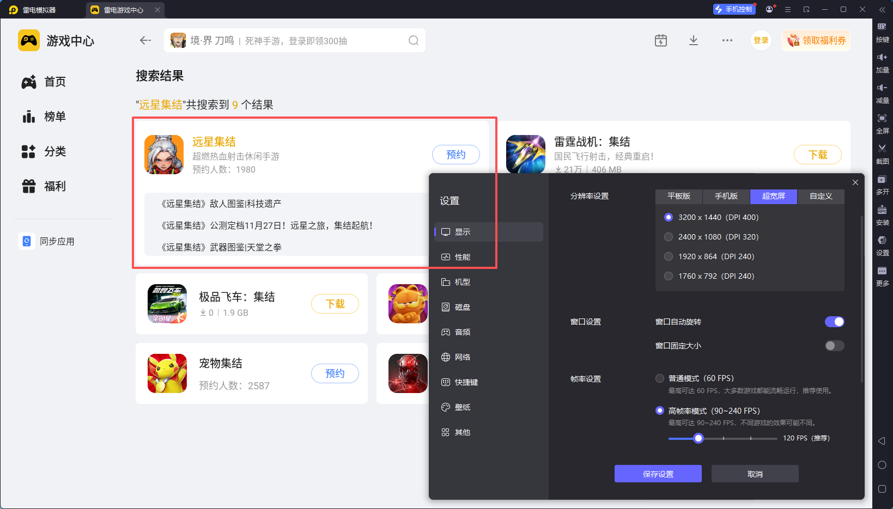Go to 首页 in game center sidebar

click(x=44, y=82)
